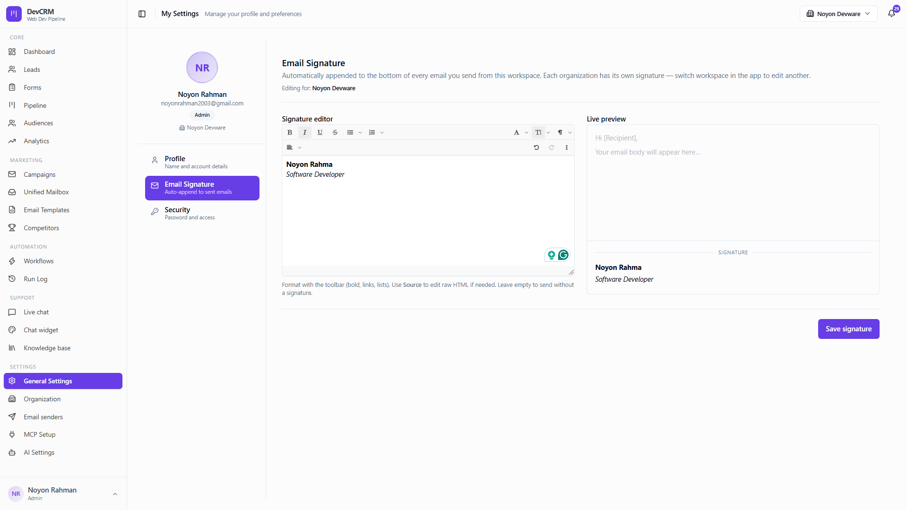Open Workflows in the sidebar
Image resolution: width=907 pixels, height=510 pixels.
63,261
